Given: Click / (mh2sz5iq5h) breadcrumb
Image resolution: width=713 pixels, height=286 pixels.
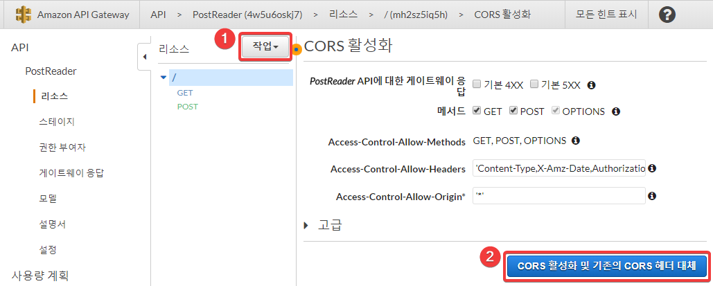Looking at the screenshot, I should click(416, 15).
